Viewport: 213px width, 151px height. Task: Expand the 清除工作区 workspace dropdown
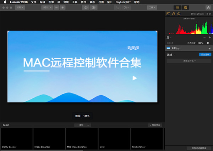(189, 61)
